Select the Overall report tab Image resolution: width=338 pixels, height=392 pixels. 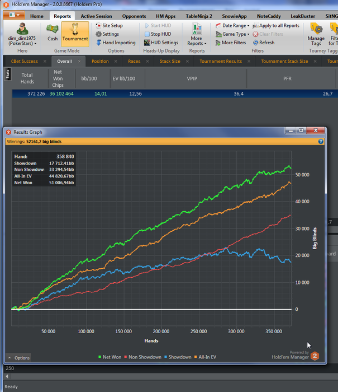coord(64,61)
